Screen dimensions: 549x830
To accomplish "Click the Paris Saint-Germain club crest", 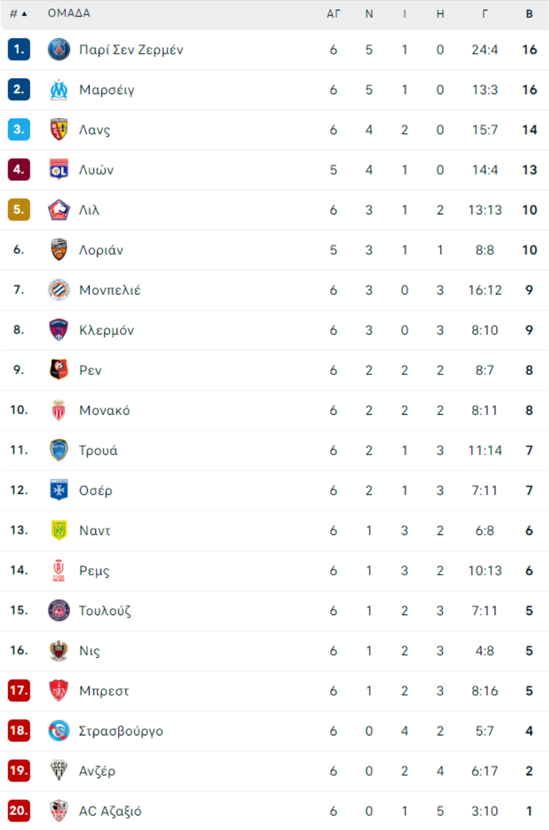I will pos(59,49).
